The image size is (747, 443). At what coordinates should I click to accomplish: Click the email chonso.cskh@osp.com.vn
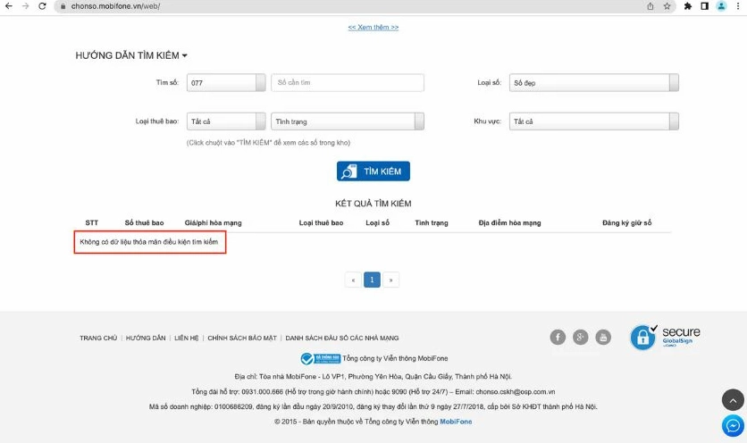click(x=516, y=391)
